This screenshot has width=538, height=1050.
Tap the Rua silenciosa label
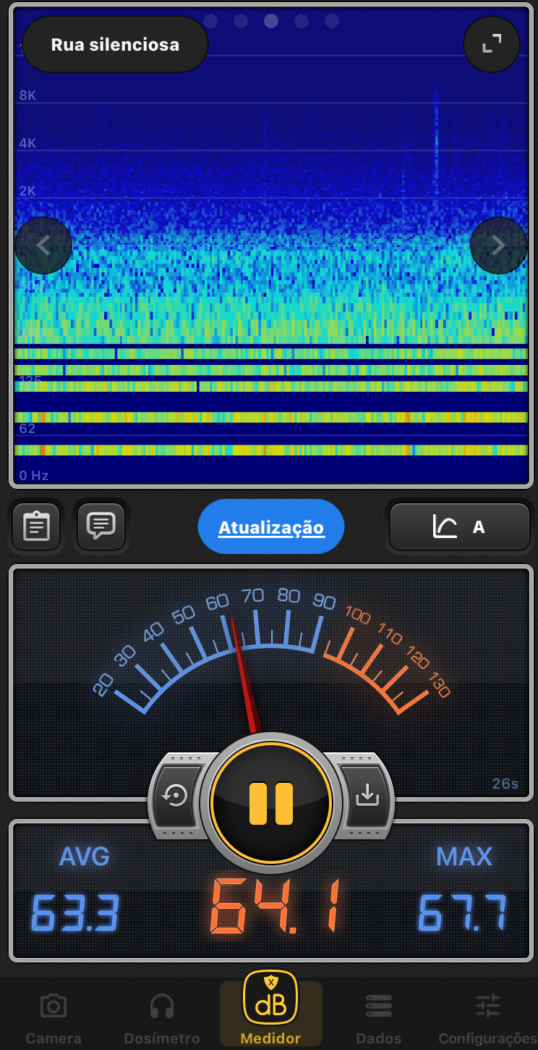click(x=115, y=44)
